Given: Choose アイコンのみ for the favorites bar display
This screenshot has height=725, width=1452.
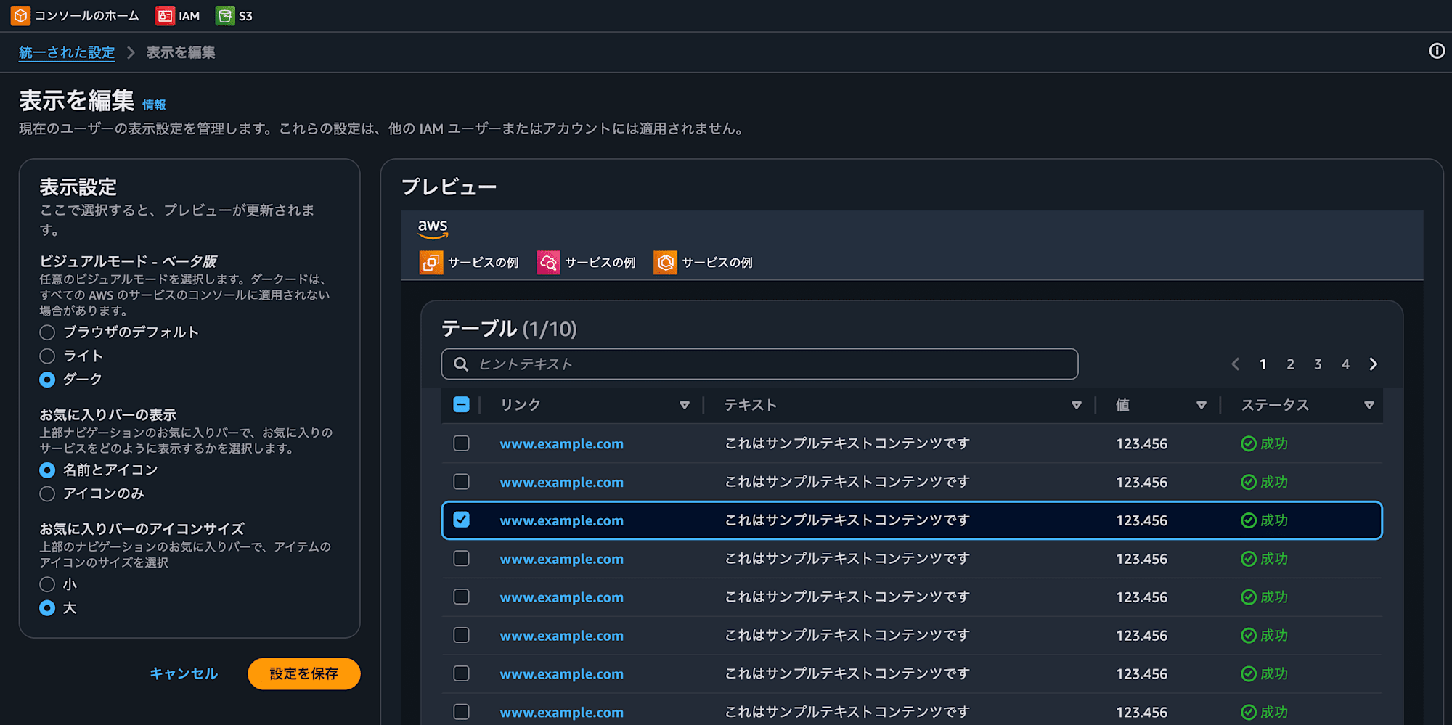Looking at the screenshot, I should click(x=47, y=493).
